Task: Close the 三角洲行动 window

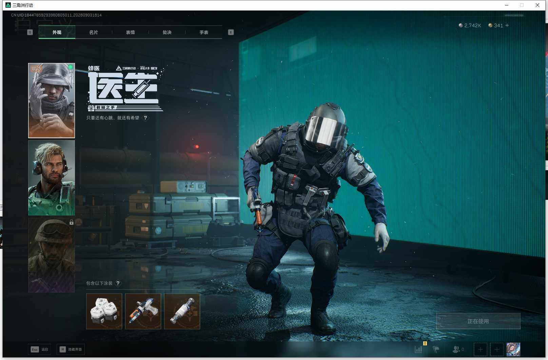Action: 537,5
